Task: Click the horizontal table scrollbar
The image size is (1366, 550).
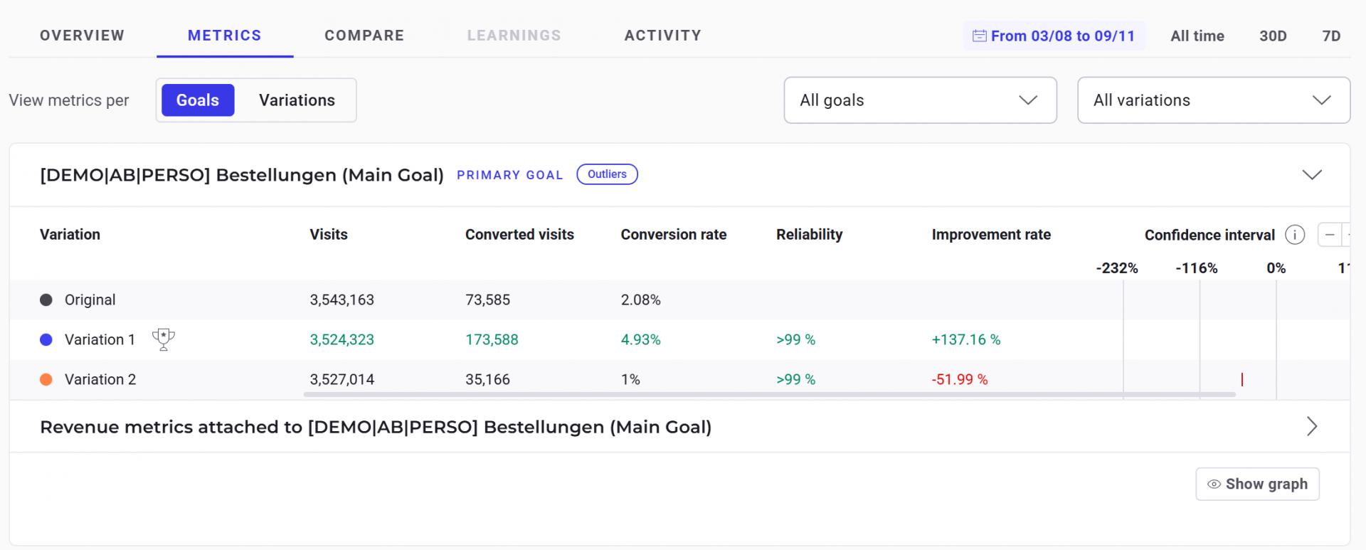Action: [768, 394]
